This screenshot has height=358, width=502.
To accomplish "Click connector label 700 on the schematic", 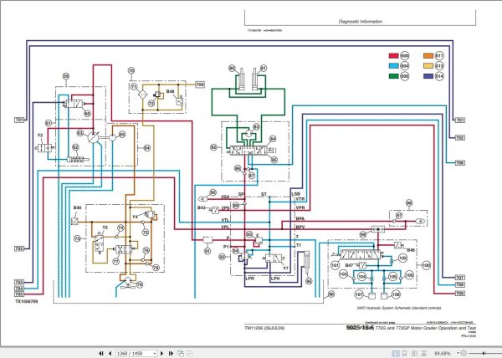I will point(200,84).
